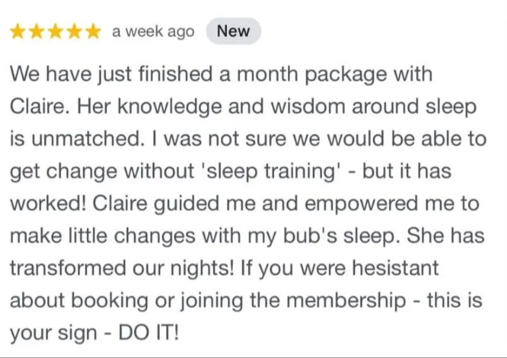507x358 pixels.
Task: Click the "New" badge beside the timestamp
Action: 233,32
